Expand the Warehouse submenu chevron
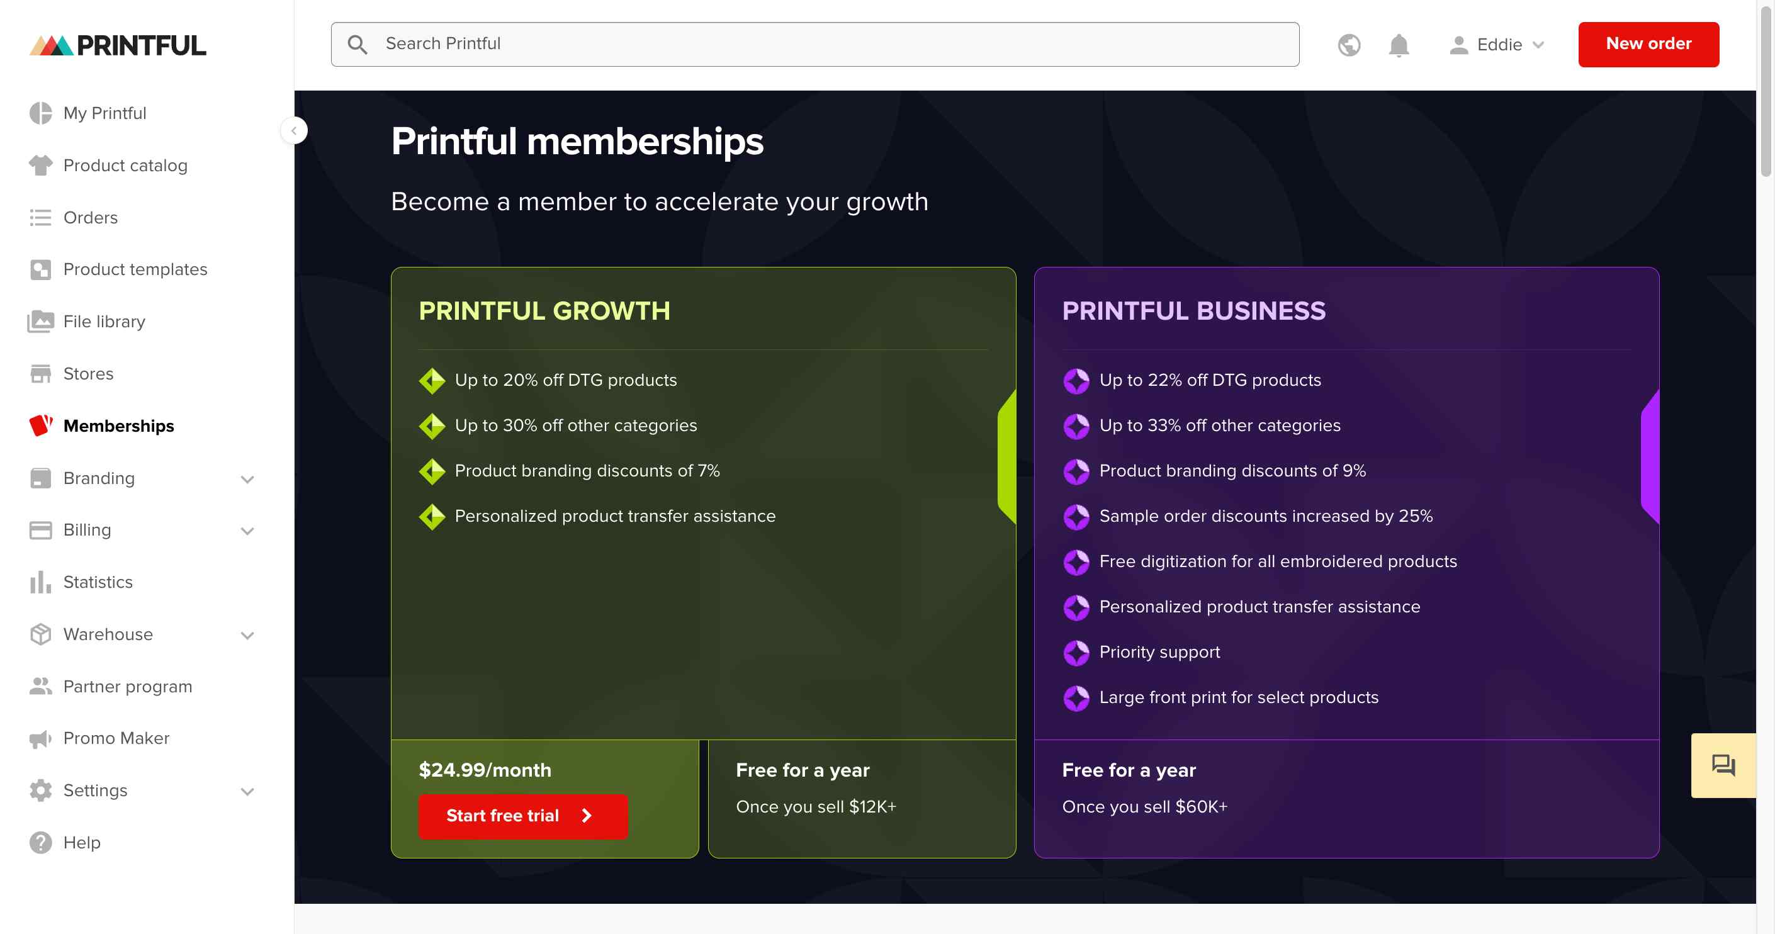Viewport: 1775px width, 934px height. (247, 635)
